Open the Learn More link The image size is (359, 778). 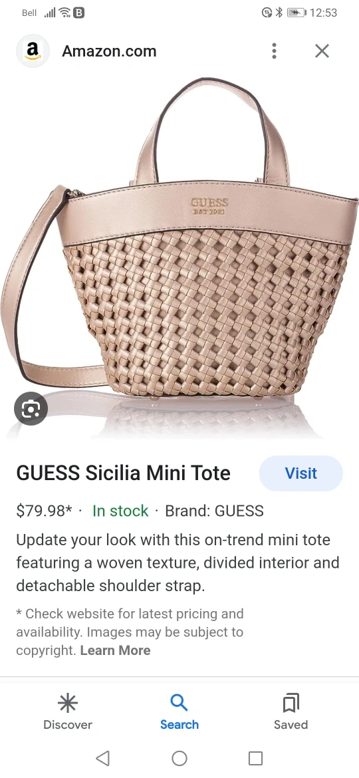[x=115, y=650]
